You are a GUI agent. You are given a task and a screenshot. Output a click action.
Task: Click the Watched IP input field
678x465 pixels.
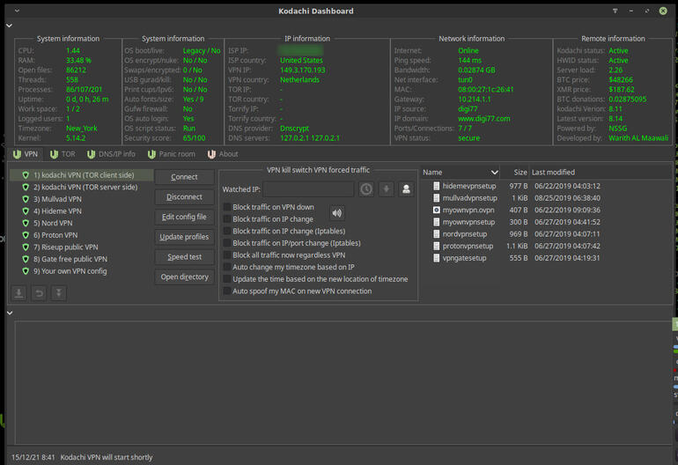[x=308, y=189]
